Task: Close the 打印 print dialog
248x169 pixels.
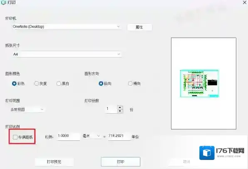Action: [245, 2]
